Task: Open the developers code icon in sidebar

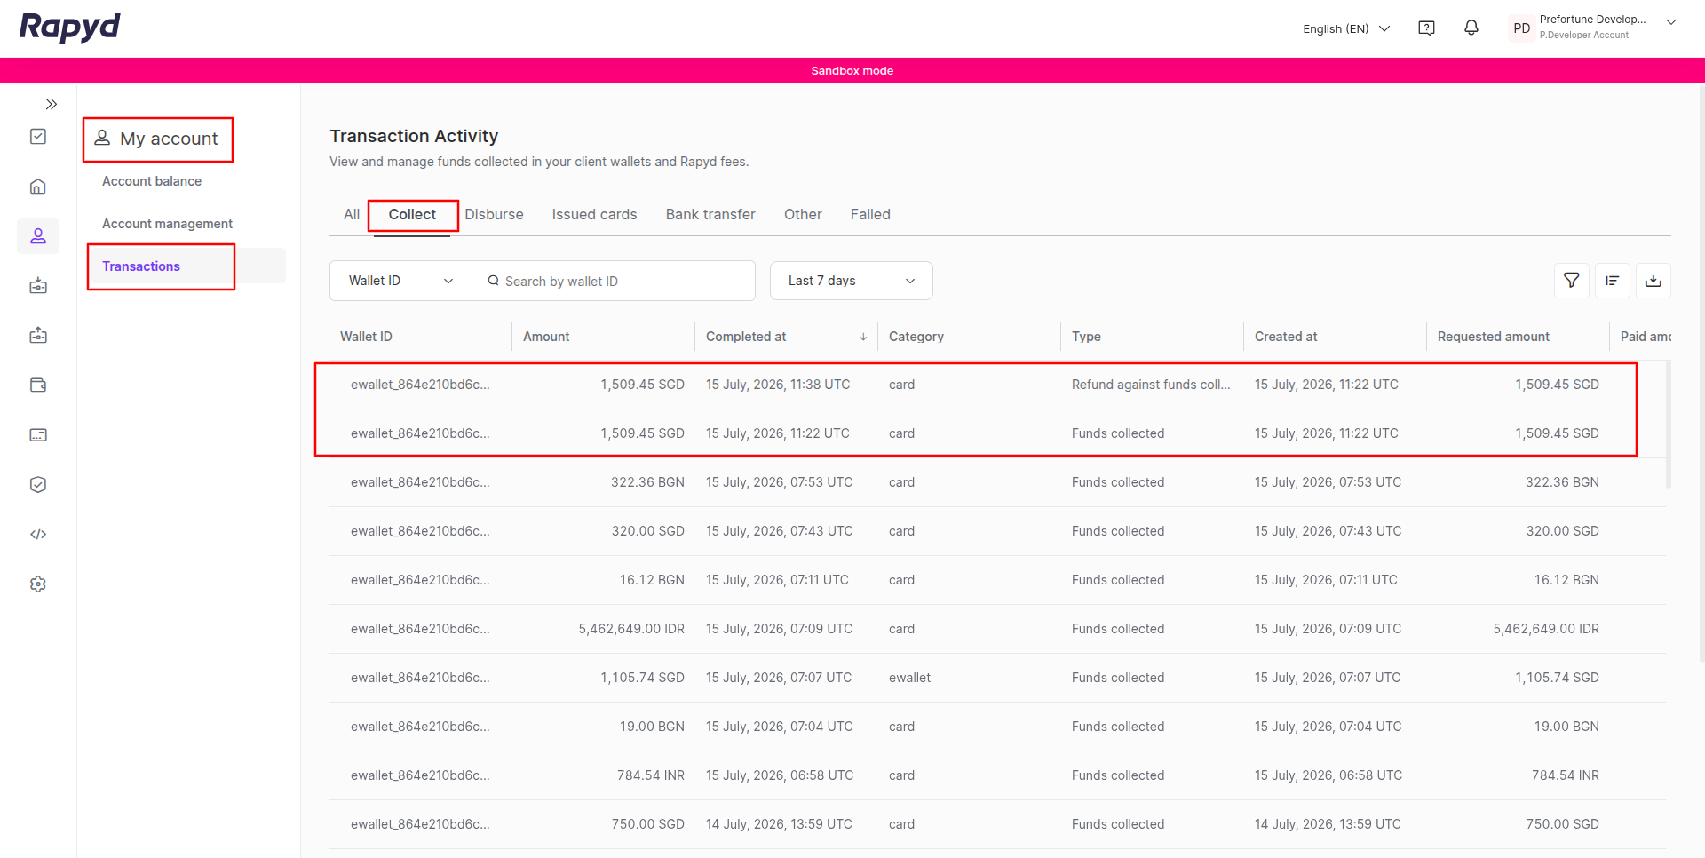Action: [x=38, y=535]
